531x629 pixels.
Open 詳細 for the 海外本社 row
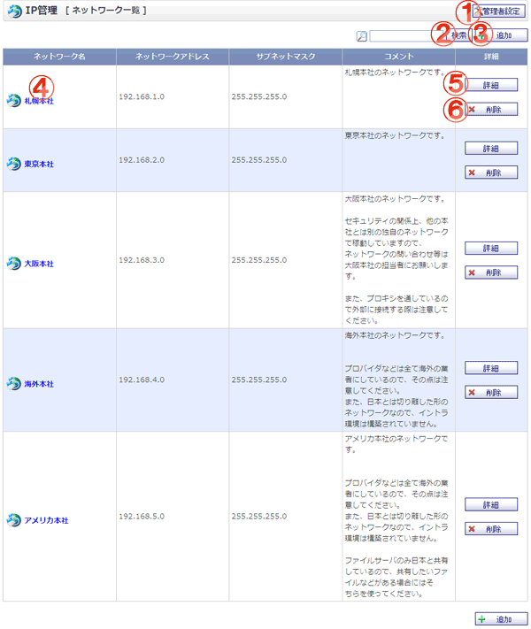coord(491,368)
